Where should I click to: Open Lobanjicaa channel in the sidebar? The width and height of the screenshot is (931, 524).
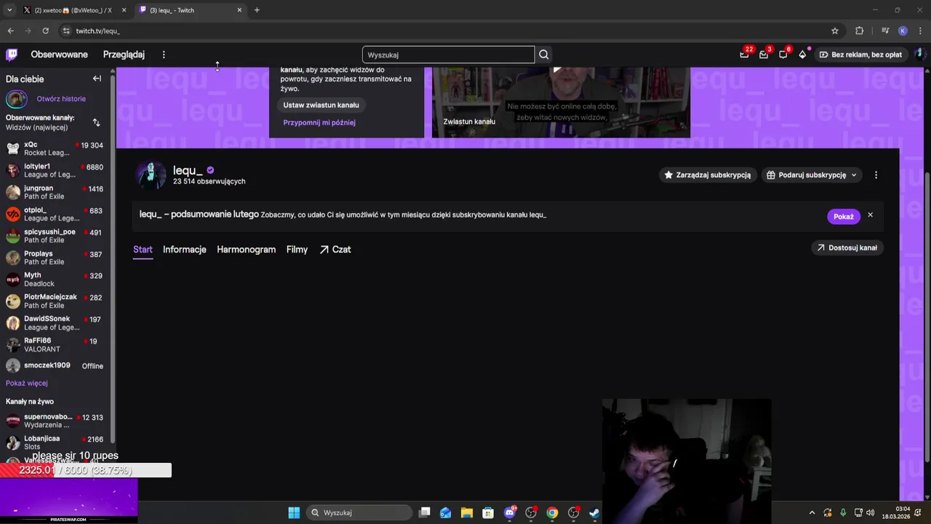click(55, 442)
